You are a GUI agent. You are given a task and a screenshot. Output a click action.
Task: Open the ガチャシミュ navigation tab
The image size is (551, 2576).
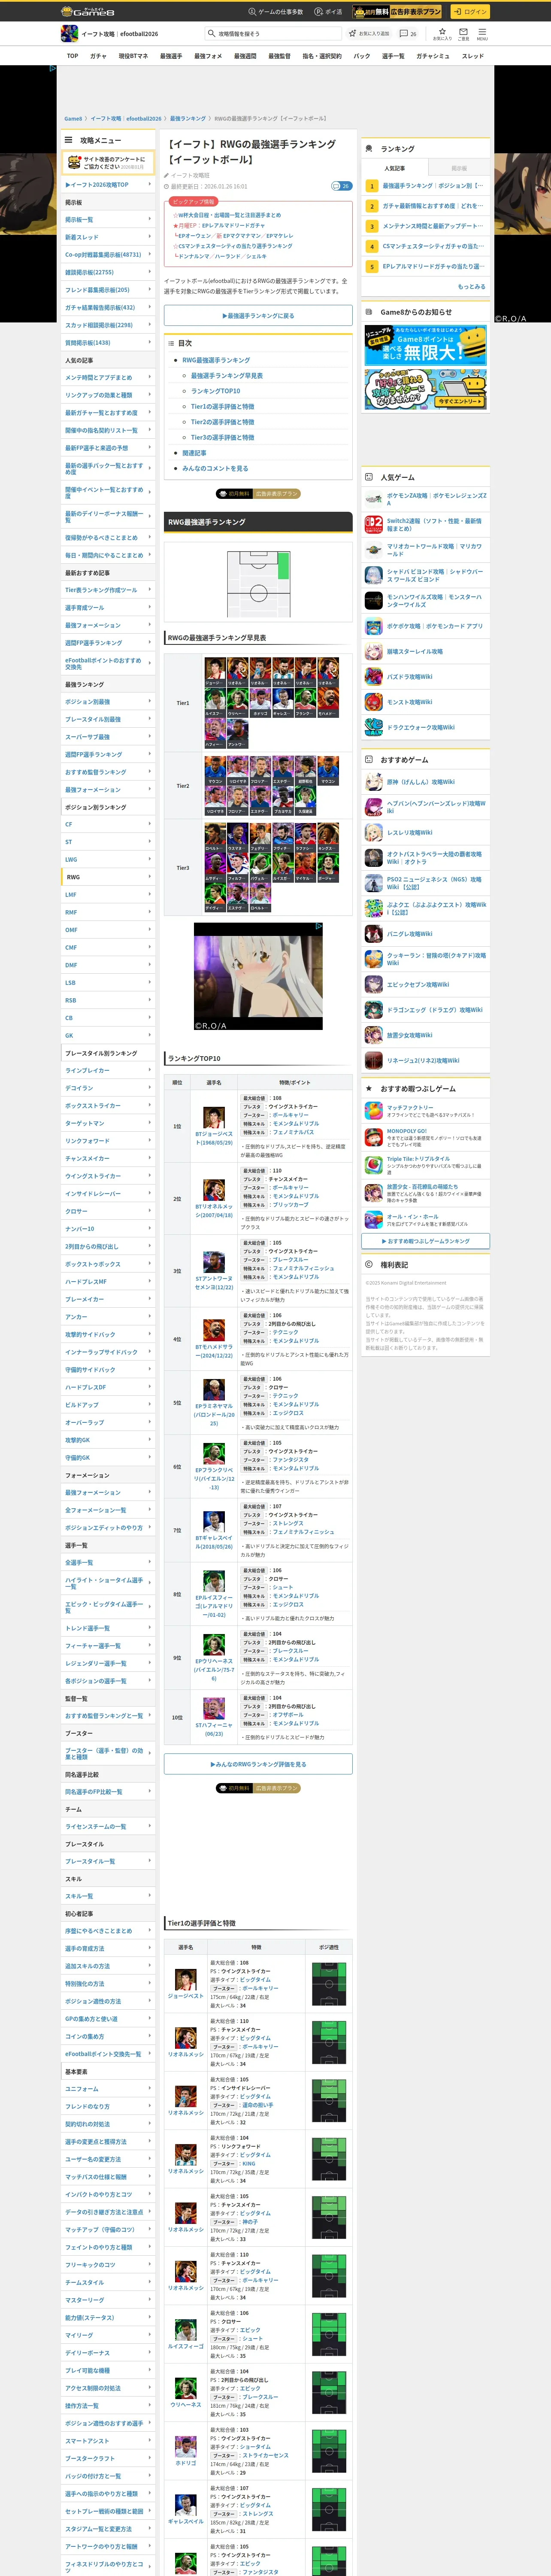(433, 56)
